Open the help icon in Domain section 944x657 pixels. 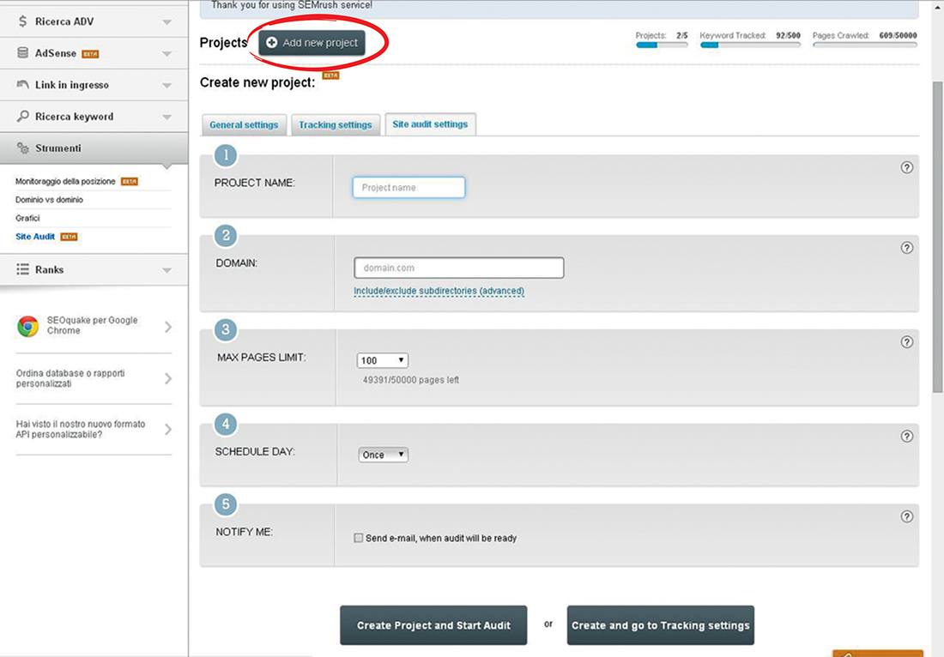click(x=907, y=248)
